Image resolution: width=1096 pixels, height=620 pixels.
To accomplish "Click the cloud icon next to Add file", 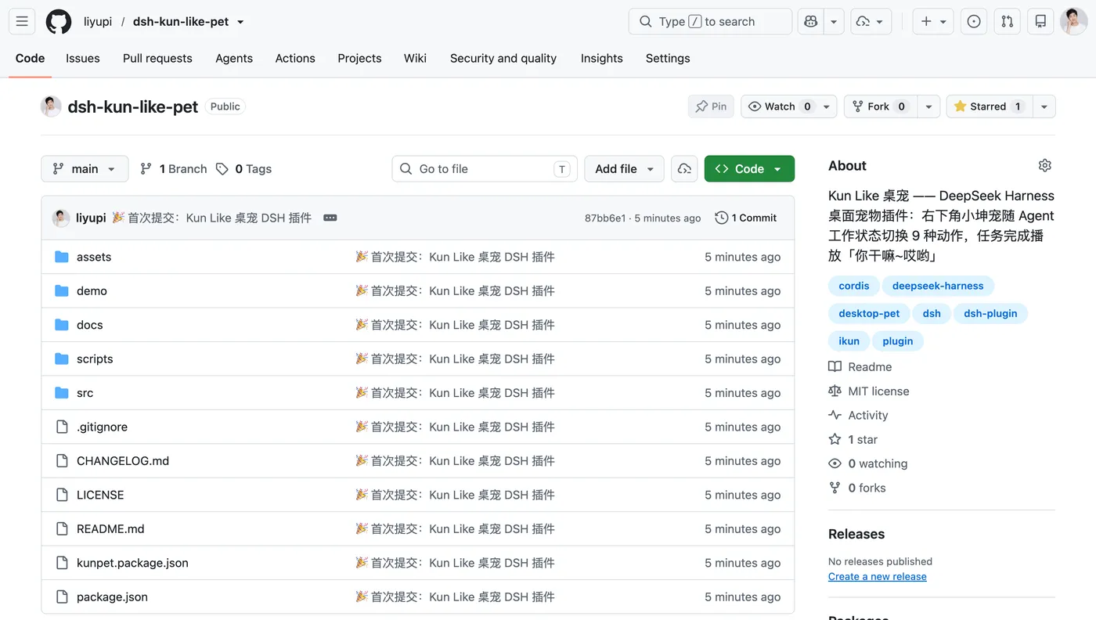I will click(684, 169).
